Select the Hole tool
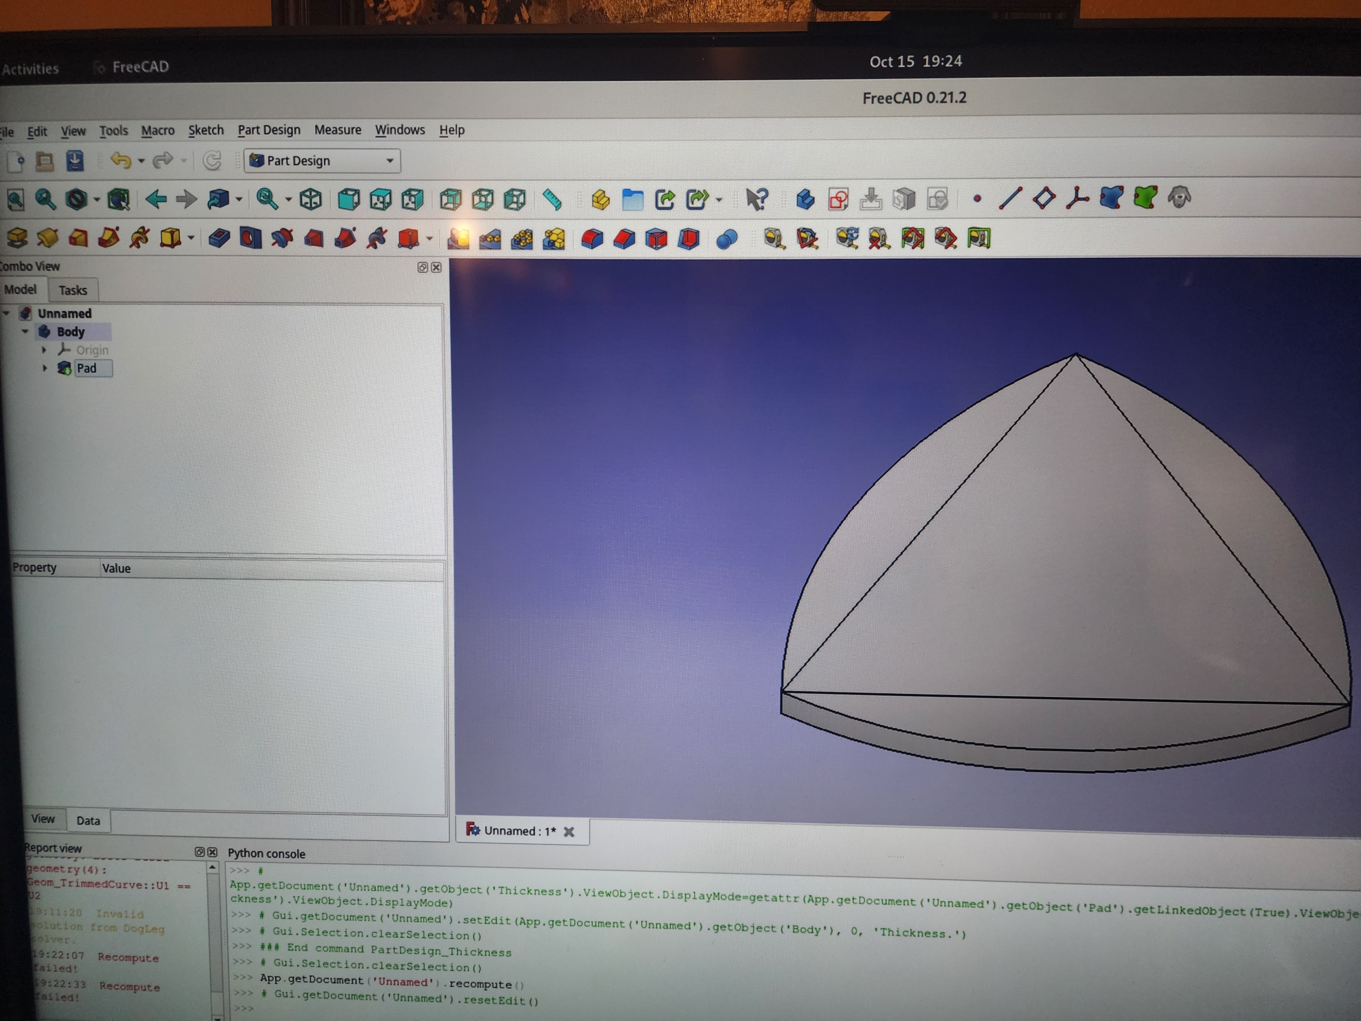The height and width of the screenshot is (1021, 1361). click(250, 238)
